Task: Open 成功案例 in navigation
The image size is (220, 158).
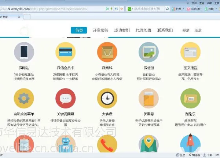Action: (x=122, y=30)
